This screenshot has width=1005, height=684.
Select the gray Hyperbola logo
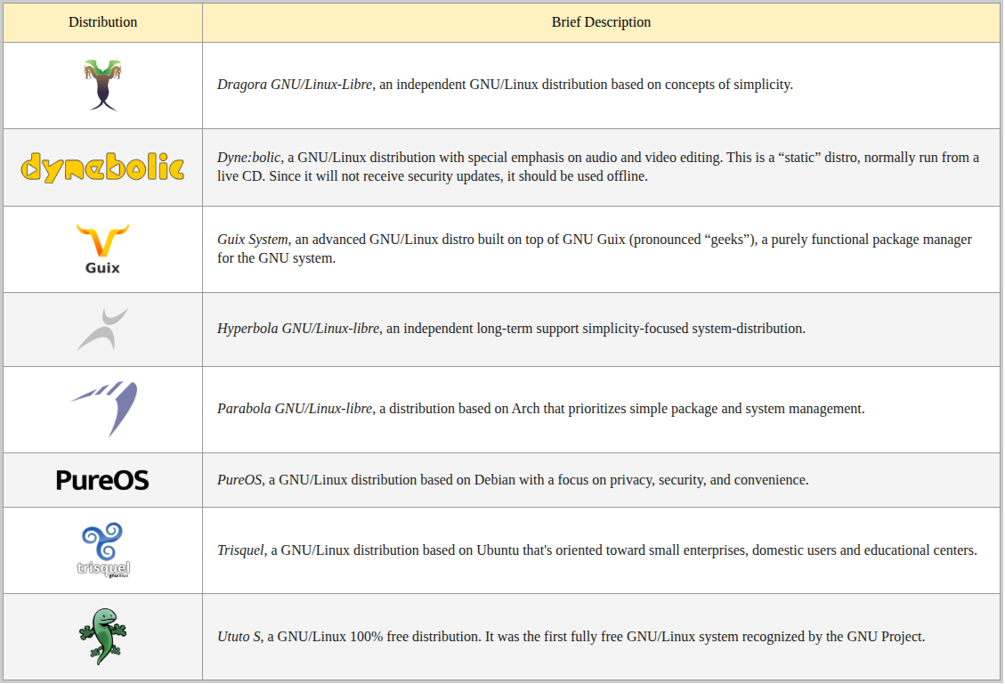102,330
